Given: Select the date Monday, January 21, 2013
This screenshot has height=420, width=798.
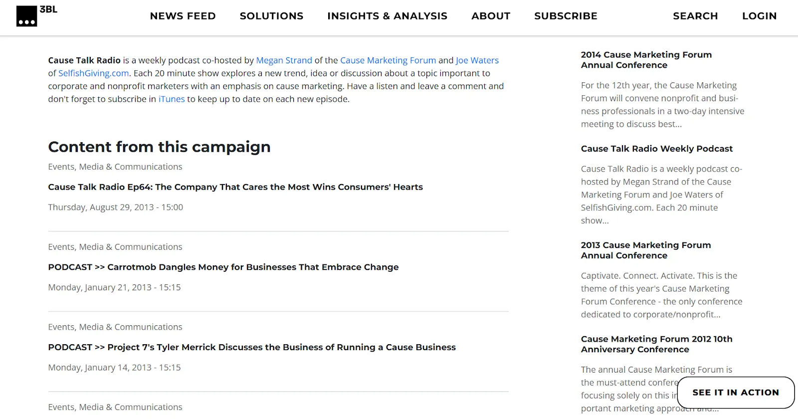Looking at the screenshot, I should coord(114,287).
